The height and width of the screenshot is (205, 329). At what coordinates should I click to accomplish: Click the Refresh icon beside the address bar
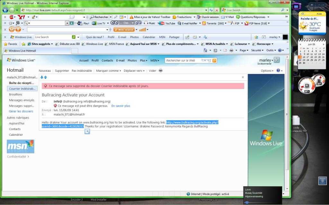pyautogui.click(x=211, y=10)
